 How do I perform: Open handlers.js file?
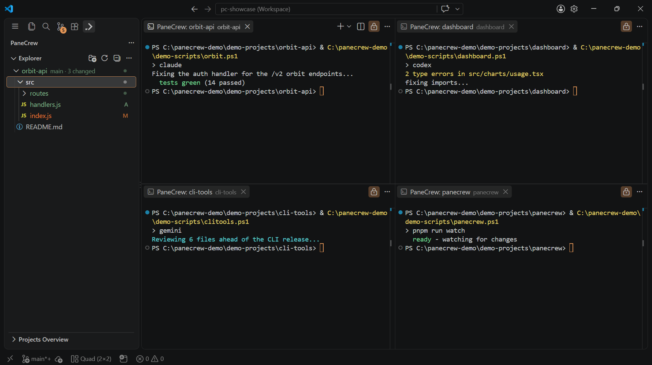[71, 104]
